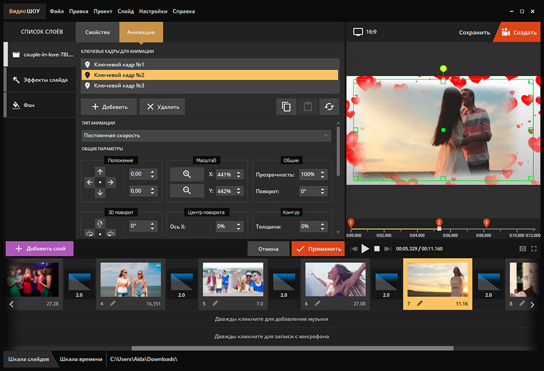Move position up with the up arrow
544x371 pixels.
100,171
